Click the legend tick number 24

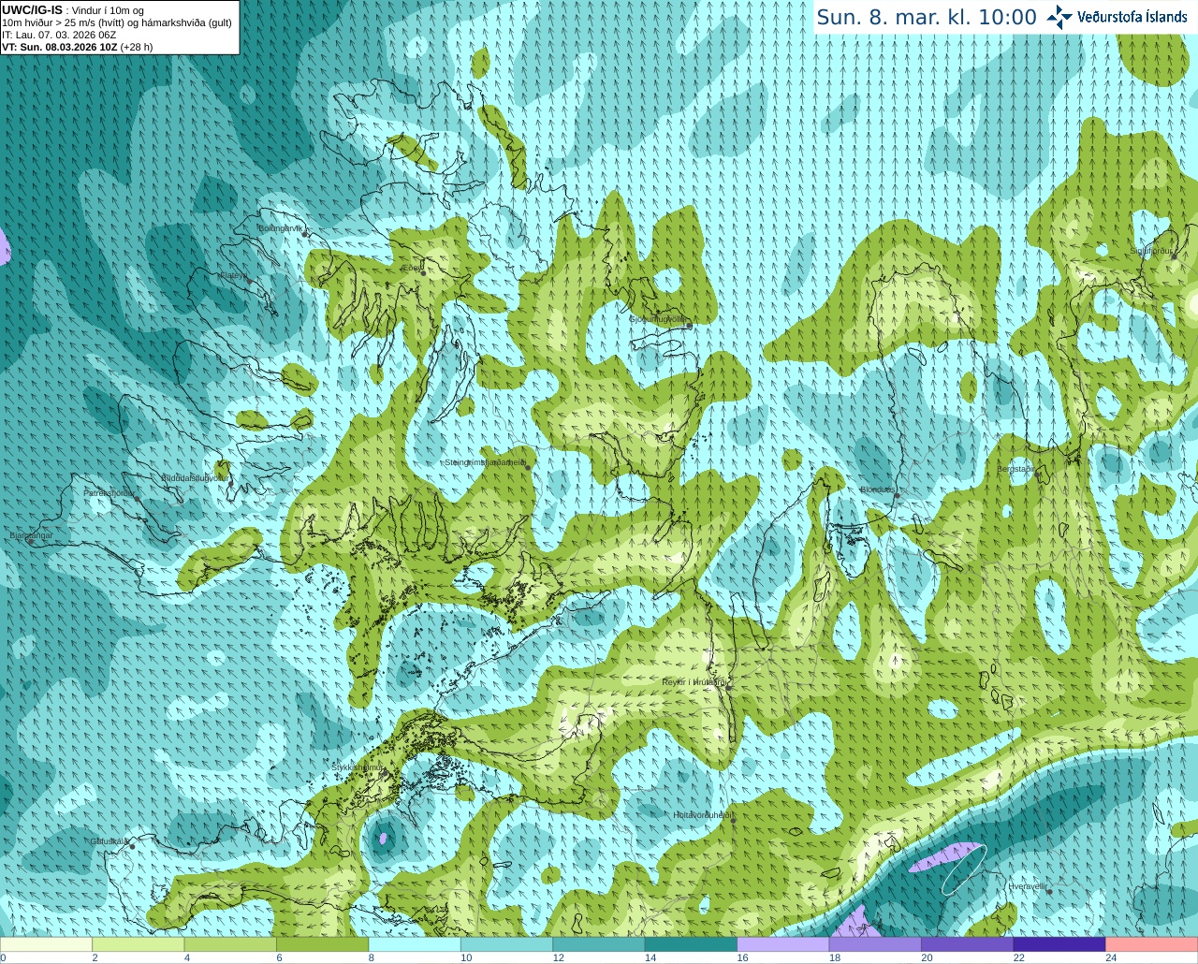[x=1111, y=957]
